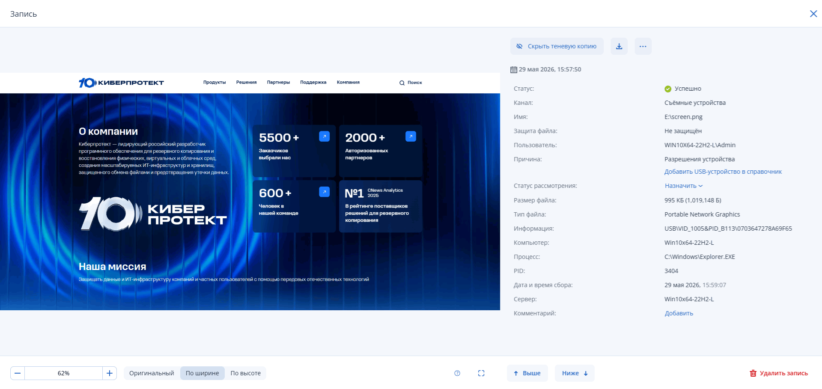Click the trash icon in Удалить запись

tap(753, 373)
